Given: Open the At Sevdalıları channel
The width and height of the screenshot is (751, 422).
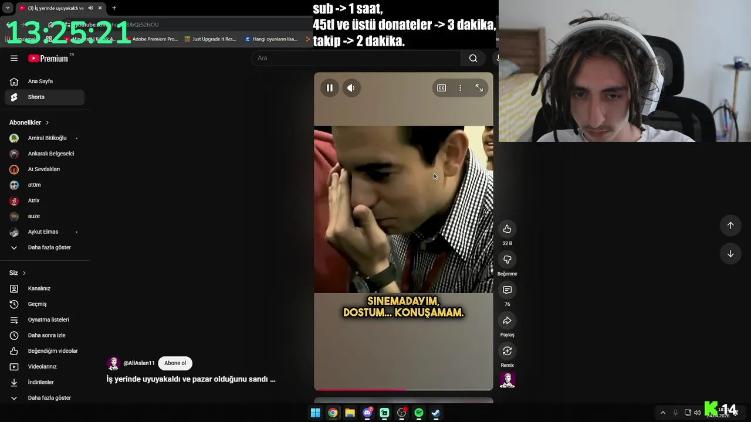Looking at the screenshot, I should (x=45, y=169).
